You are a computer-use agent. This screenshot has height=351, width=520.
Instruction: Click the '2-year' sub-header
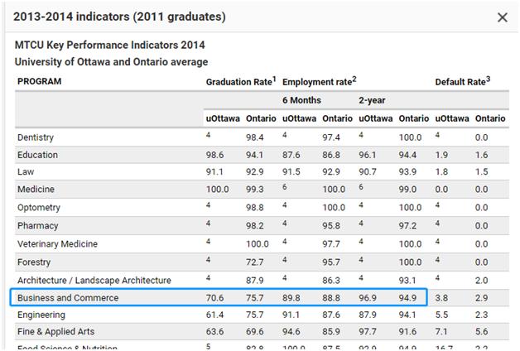[372, 100]
